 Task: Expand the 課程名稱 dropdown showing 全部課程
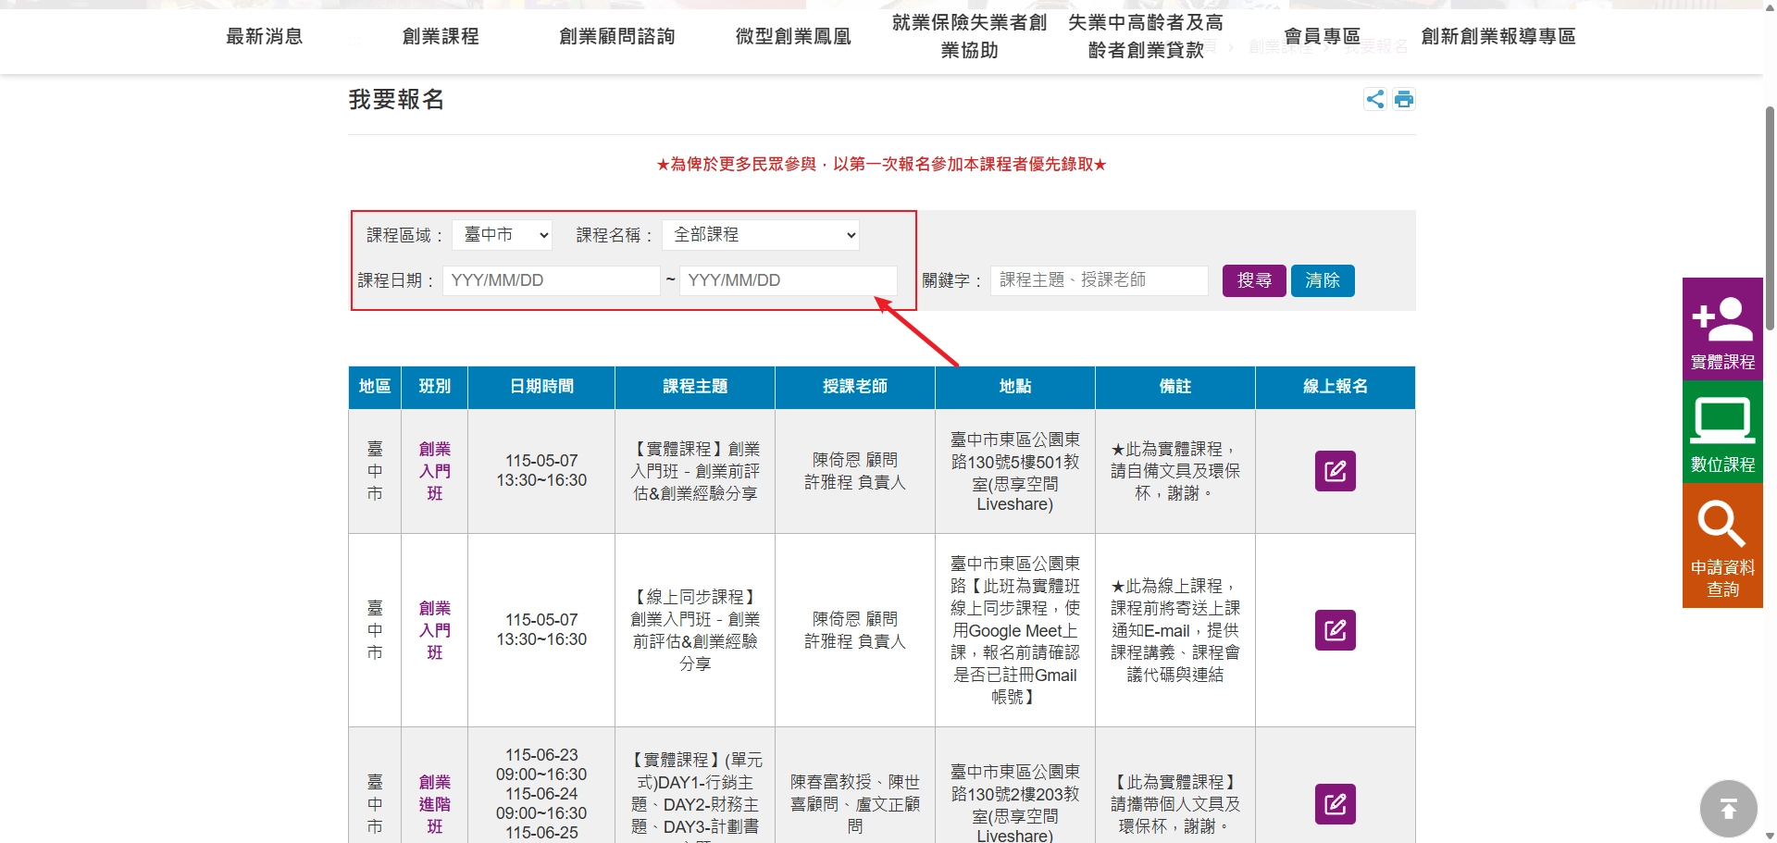point(760,235)
